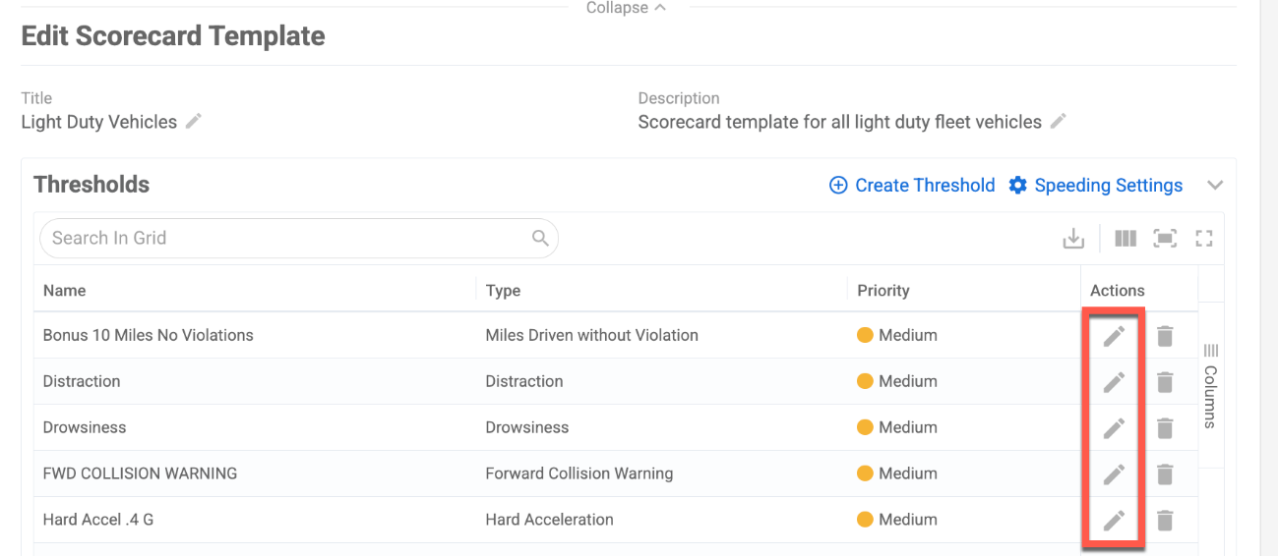Image resolution: width=1278 pixels, height=556 pixels.
Task: Open the column chooser icon in grid toolbar
Action: [x=1126, y=238]
